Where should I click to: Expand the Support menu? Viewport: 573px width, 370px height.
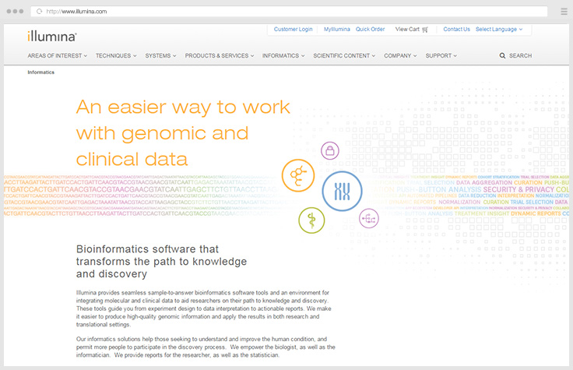[x=441, y=56]
